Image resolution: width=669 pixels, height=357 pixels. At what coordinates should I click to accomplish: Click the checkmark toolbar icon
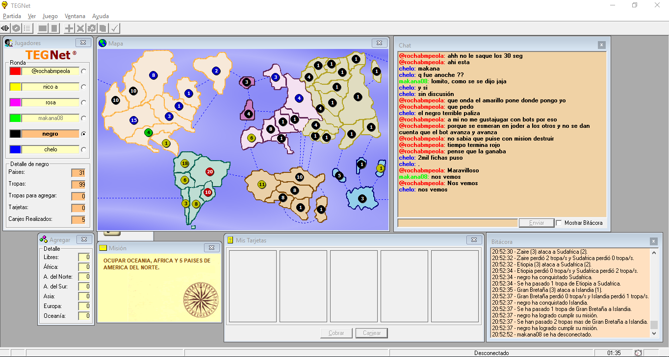click(114, 28)
